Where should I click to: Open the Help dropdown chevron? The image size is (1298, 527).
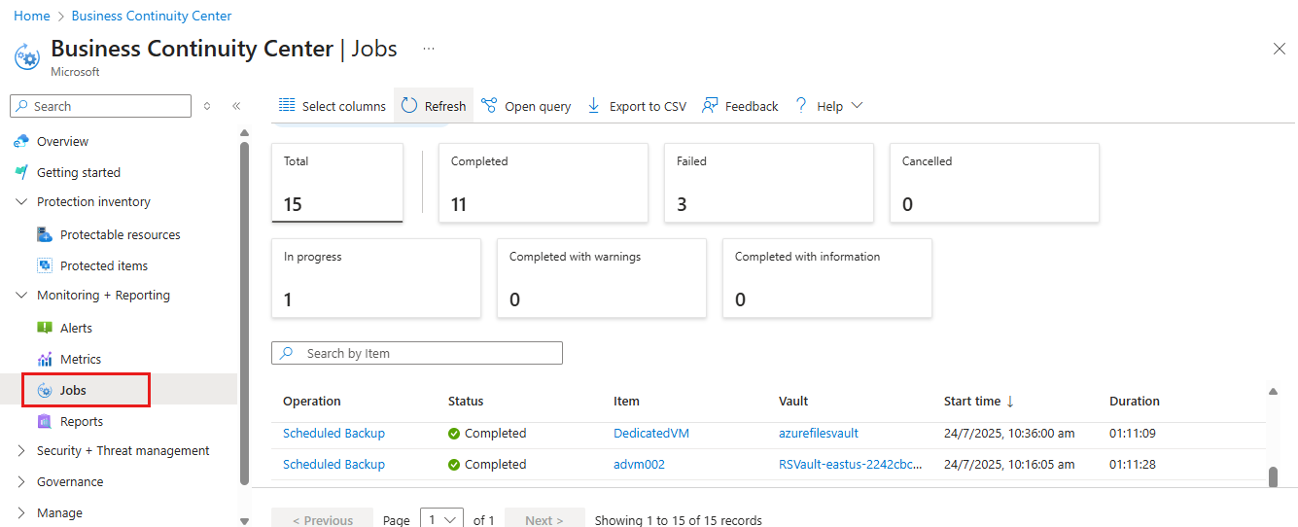(857, 106)
